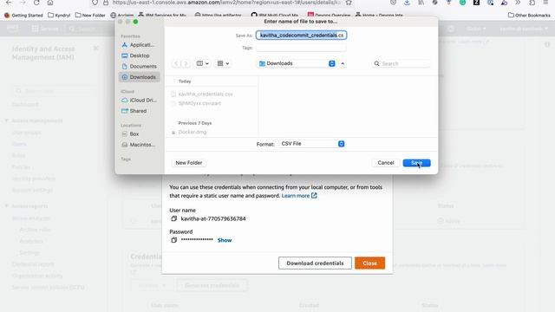The image size is (555, 312).
Task: Go back in the save dialog folder history
Action: pyautogui.click(x=176, y=63)
